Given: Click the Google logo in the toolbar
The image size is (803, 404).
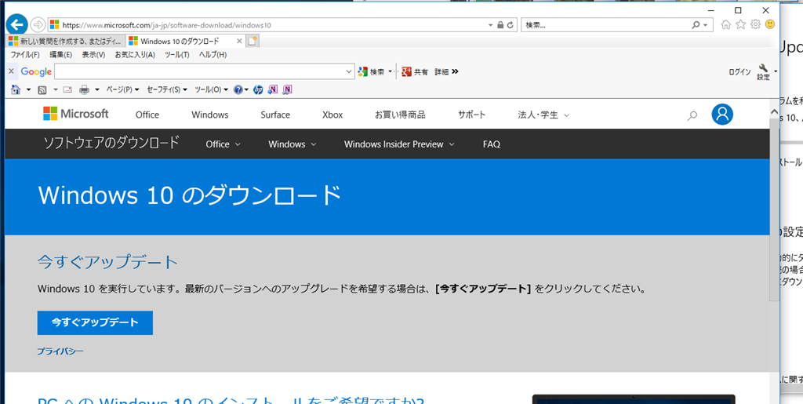Looking at the screenshot, I should 36,71.
